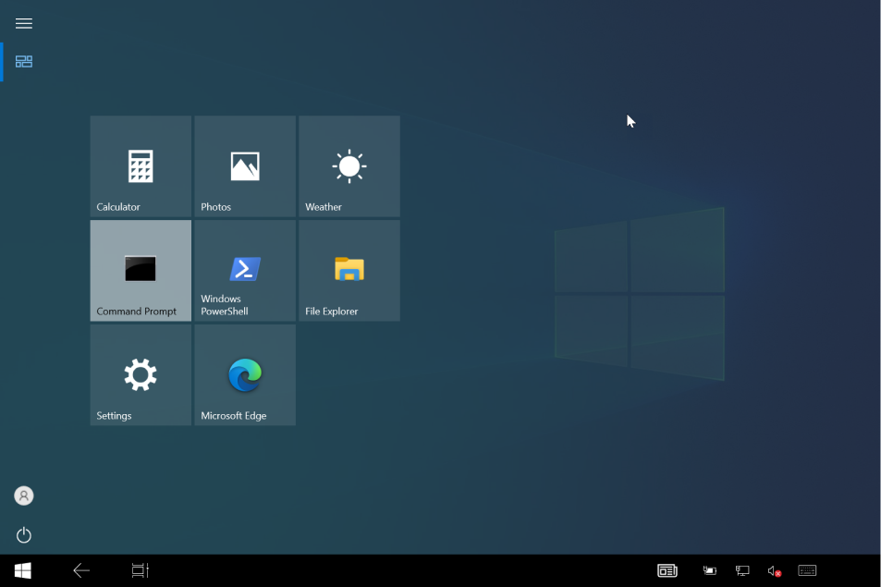Open the Calculator app tile

(140, 166)
